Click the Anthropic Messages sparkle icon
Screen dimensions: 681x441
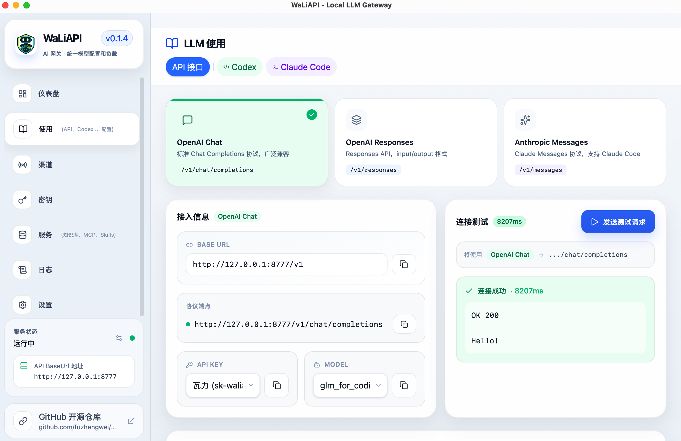525,120
